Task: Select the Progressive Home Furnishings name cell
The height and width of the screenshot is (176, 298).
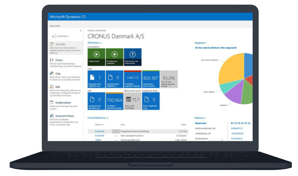Action: click(135, 131)
